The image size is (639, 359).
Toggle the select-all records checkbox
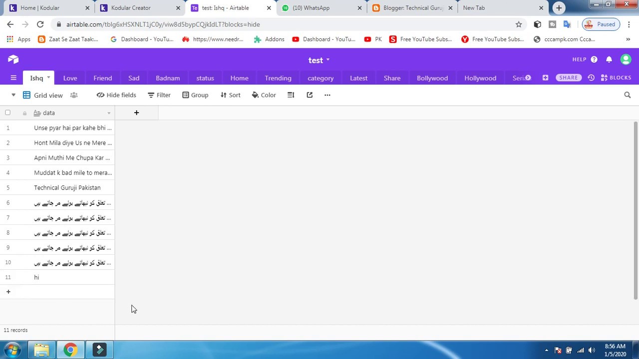(7, 113)
